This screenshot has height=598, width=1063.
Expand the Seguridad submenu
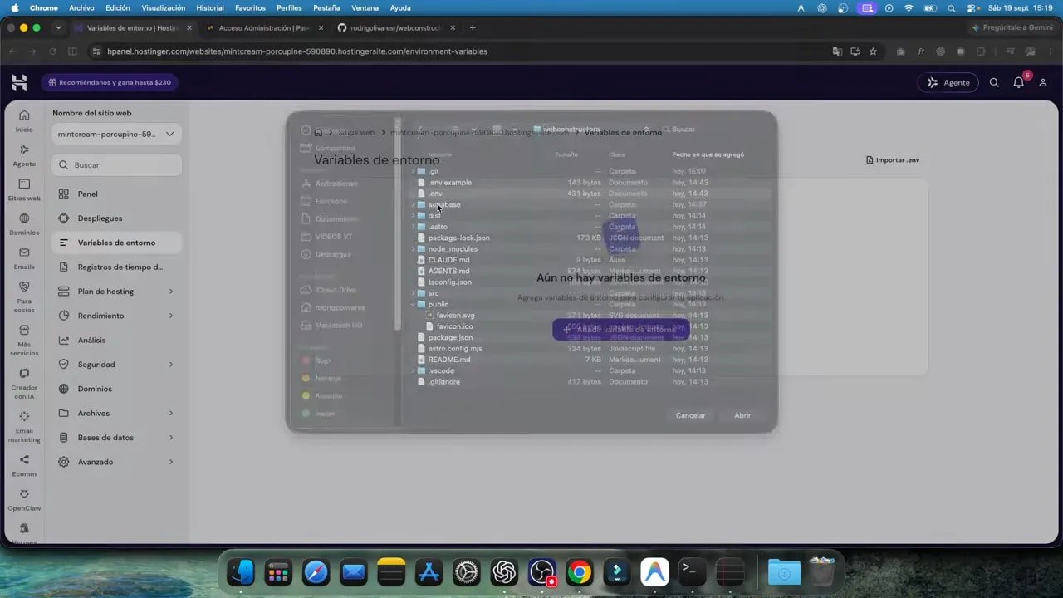tap(171, 365)
